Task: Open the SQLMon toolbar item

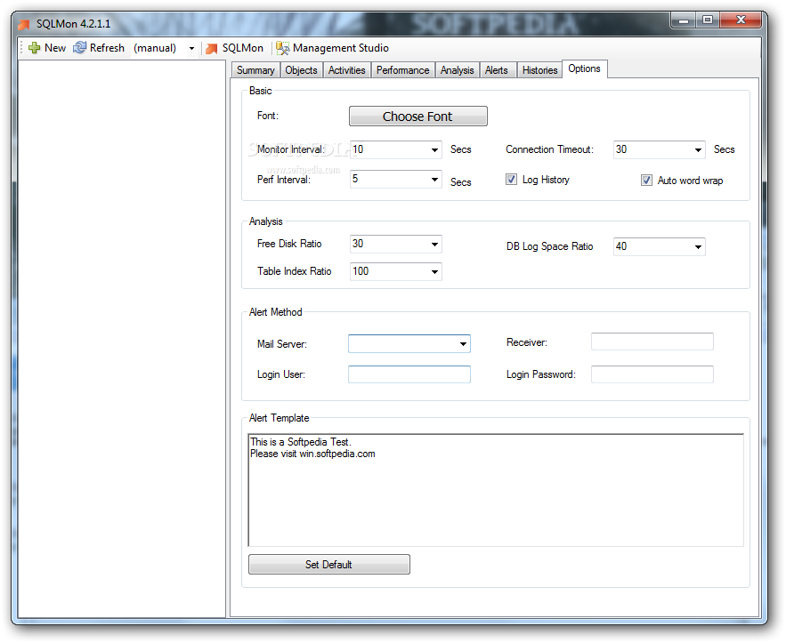Action: [x=235, y=48]
